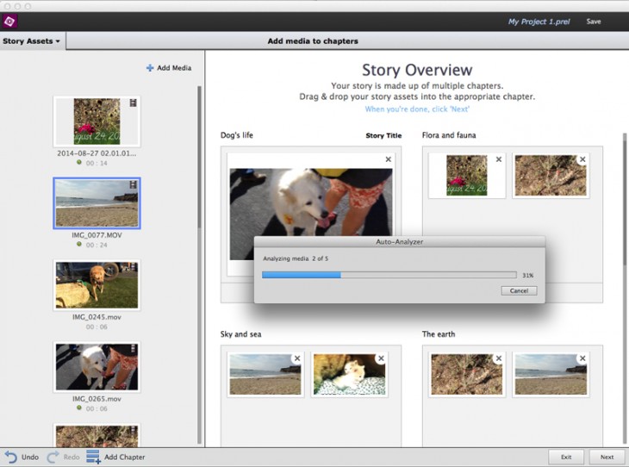The width and height of the screenshot is (629, 467).
Task: Click the Add Chapter icon
Action: [x=93, y=457]
